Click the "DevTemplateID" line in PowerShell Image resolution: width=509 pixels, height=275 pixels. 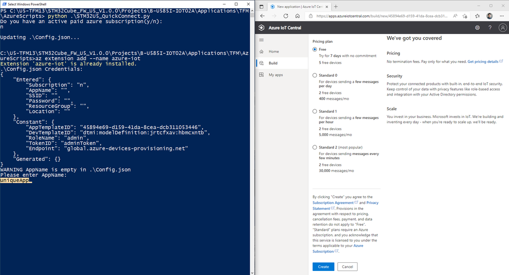point(118,133)
